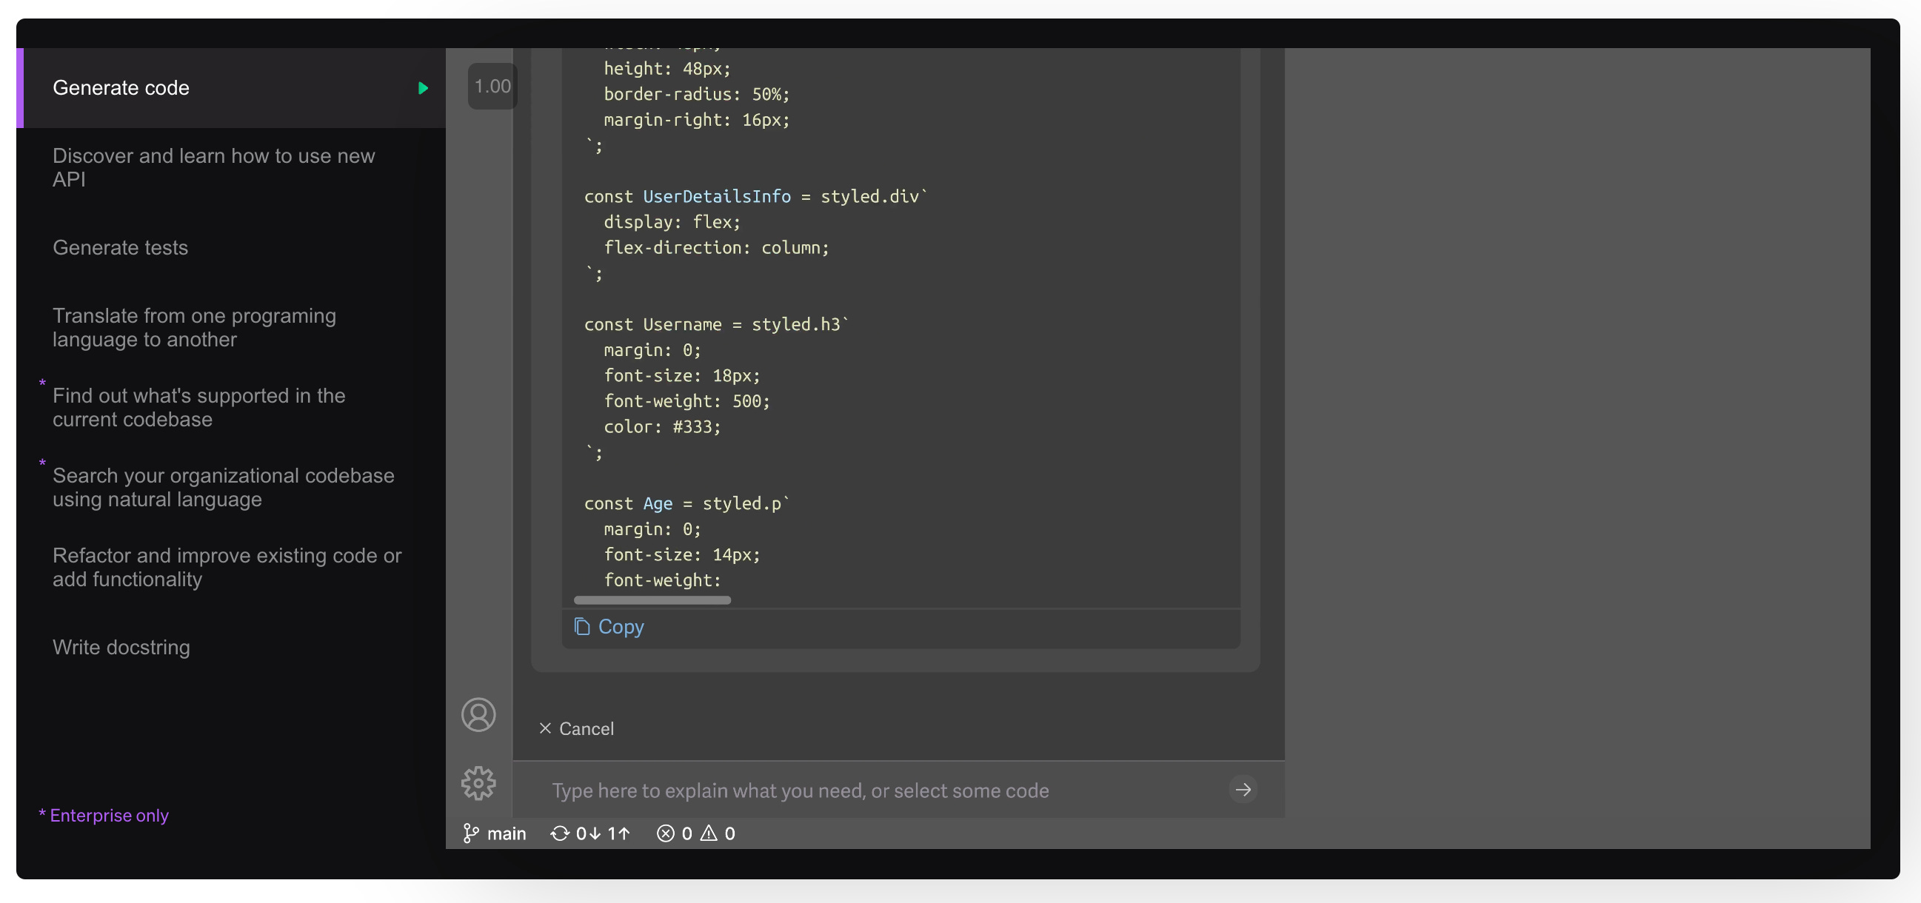This screenshot has height=903, width=1921.
Task: Click the errors count indicator
Action: pos(674,833)
